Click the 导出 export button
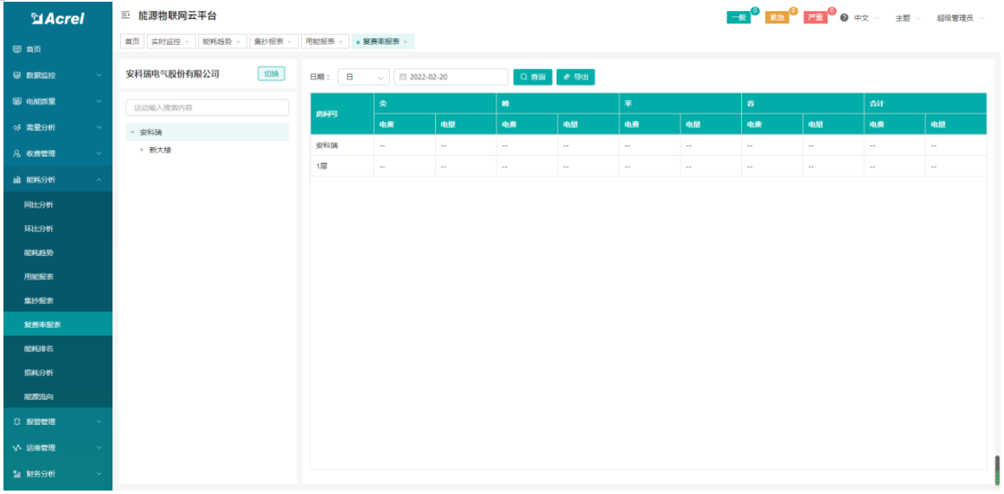This screenshot has width=1004, height=494. click(576, 77)
